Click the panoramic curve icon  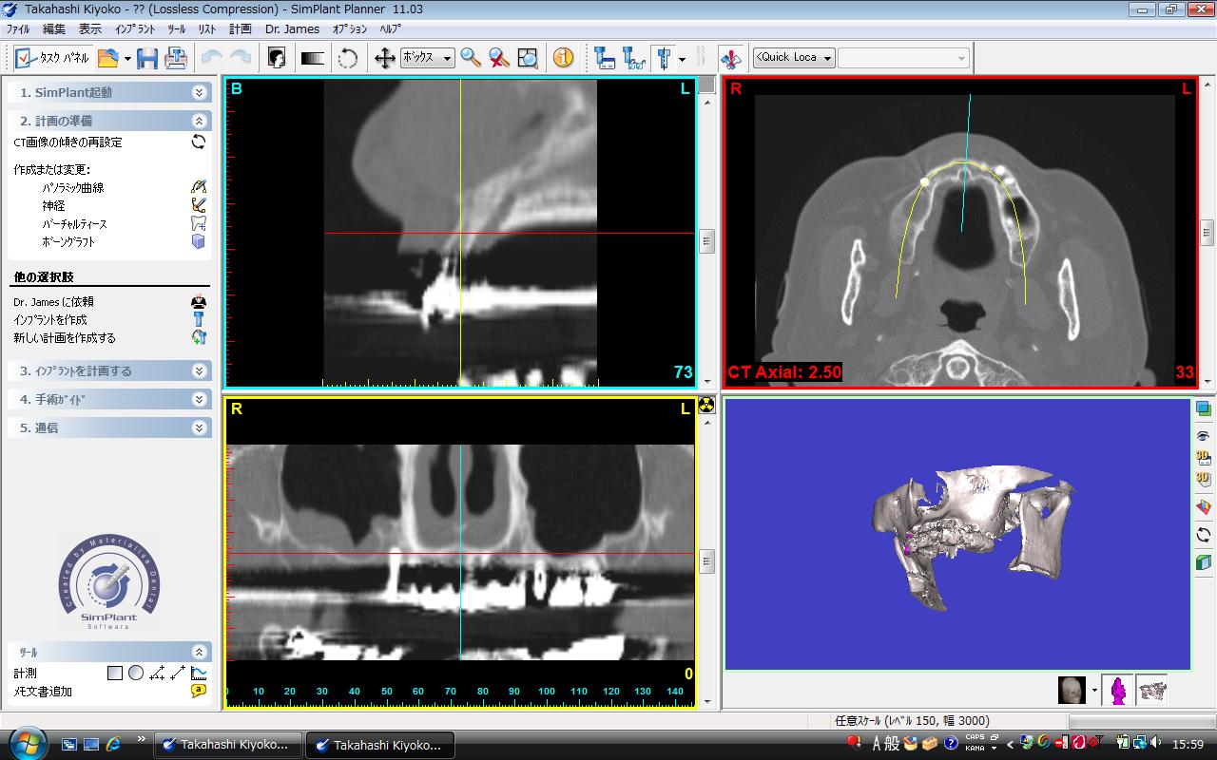198,187
